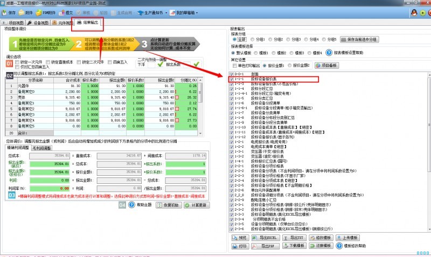Click the 下浮 input box

151,65
